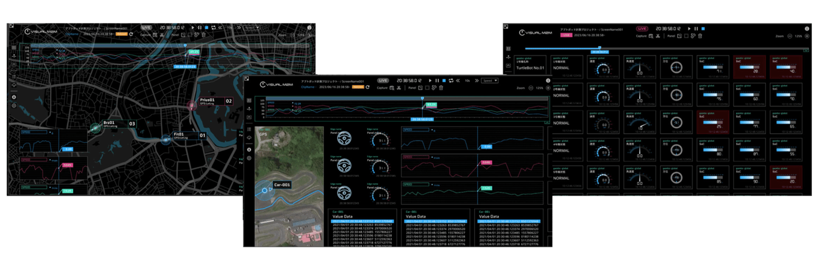Collapse the timeline chart in center window
This screenshot has width=820, height=270.
point(547,122)
